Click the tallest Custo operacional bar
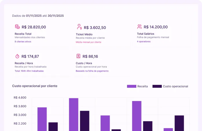 (x=85, y=121)
